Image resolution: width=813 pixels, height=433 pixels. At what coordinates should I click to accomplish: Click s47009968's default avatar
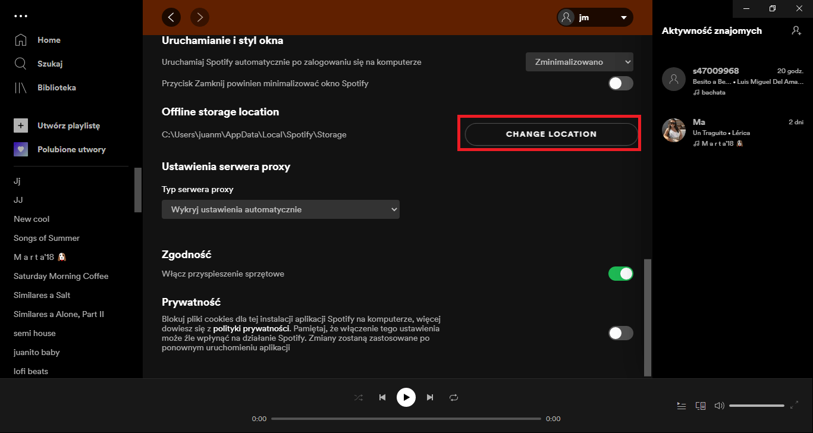click(674, 79)
